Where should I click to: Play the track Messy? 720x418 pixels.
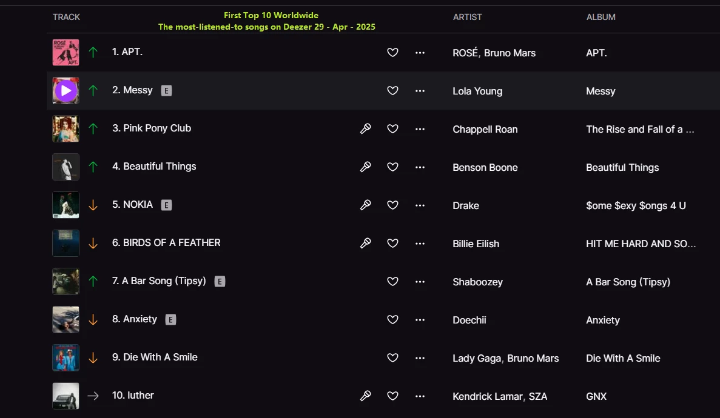pyautogui.click(x=66, y=91)
